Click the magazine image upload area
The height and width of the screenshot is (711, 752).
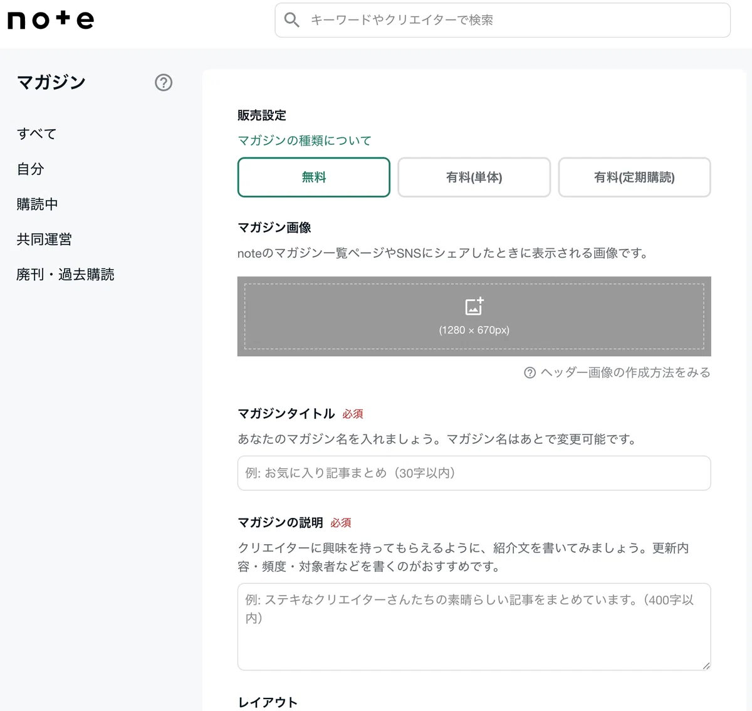coord(474,317)
